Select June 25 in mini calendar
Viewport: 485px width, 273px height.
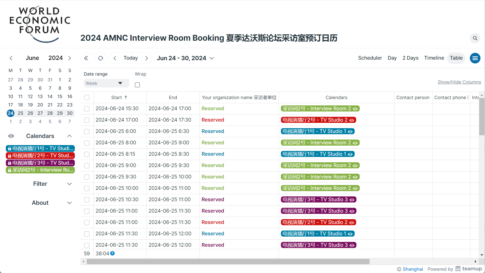(20, 113)
